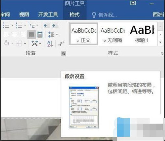Image resolution: width=165 pixels, height=141 pixels.
Task: Switch to the 开发工具 tab
Action: click(48, 15)
